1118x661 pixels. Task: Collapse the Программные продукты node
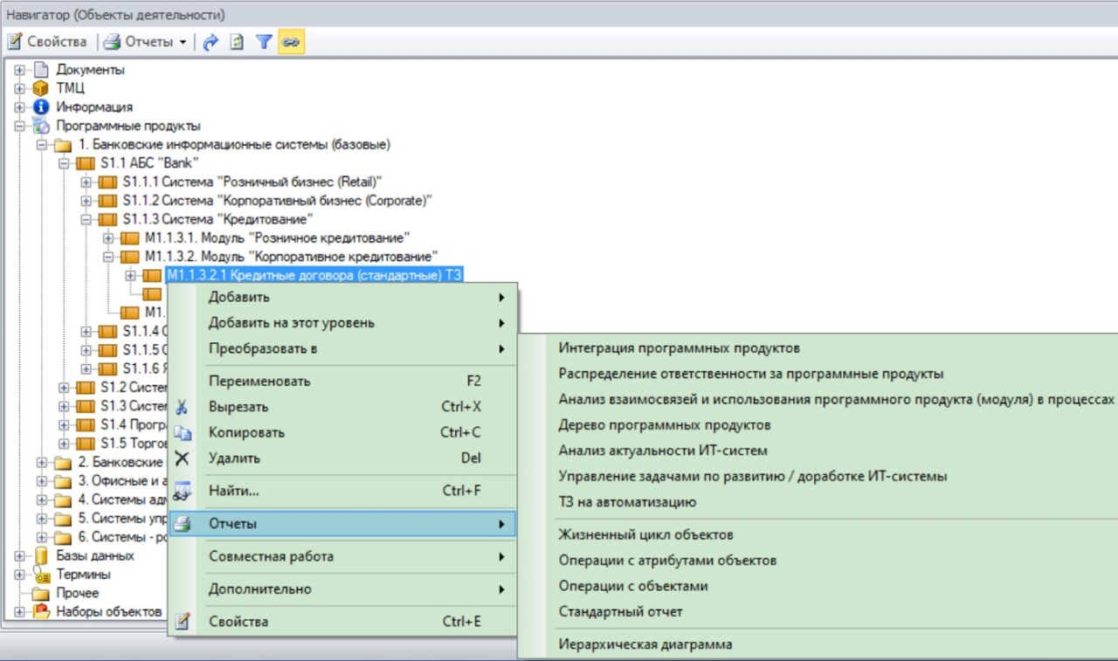click(20, 127)
